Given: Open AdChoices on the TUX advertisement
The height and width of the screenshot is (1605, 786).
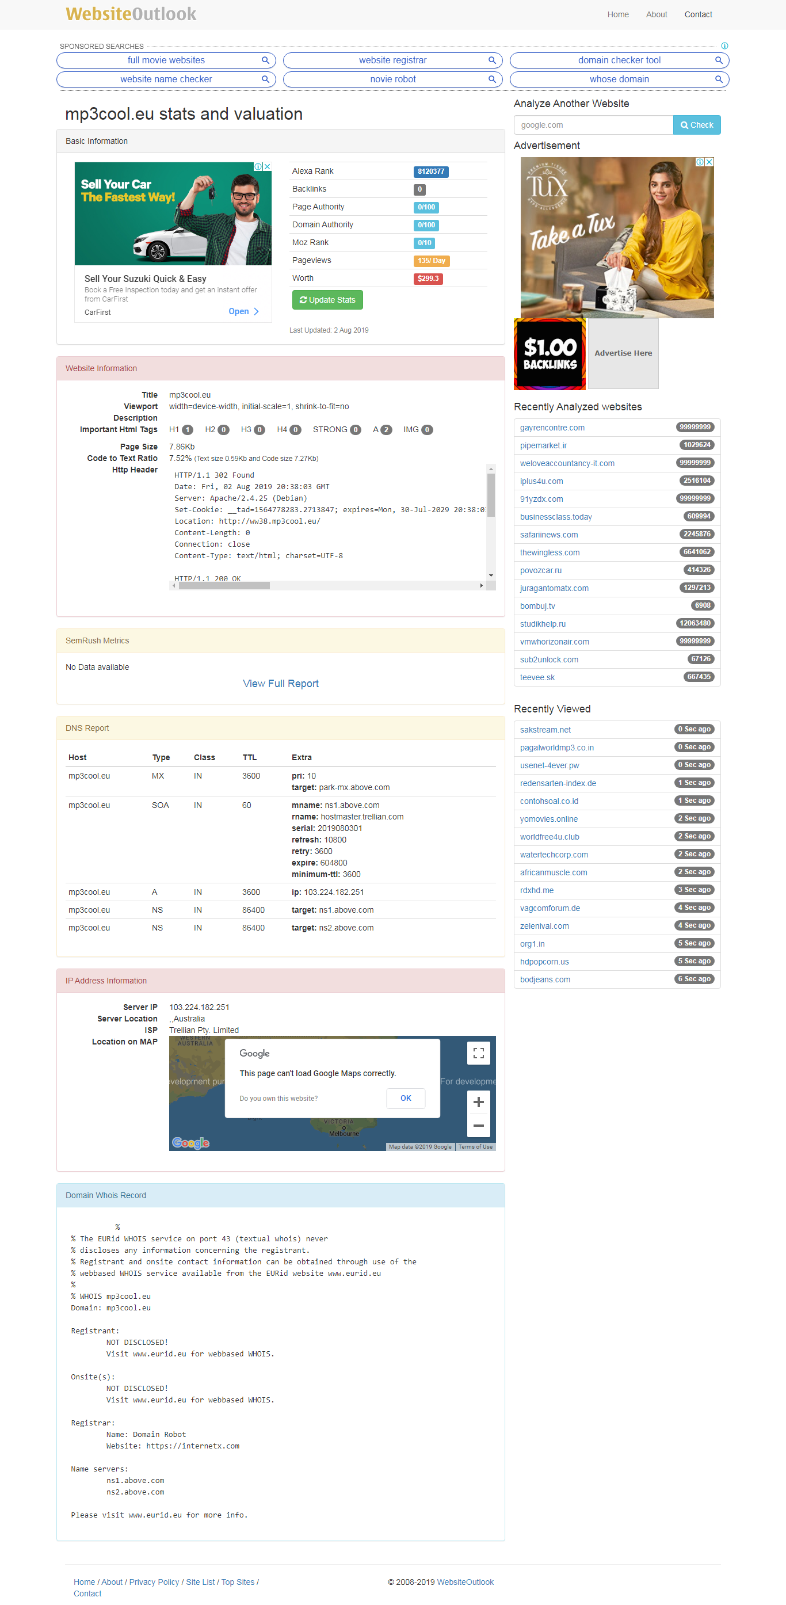Looking at the screenshot, I should 700,162.
